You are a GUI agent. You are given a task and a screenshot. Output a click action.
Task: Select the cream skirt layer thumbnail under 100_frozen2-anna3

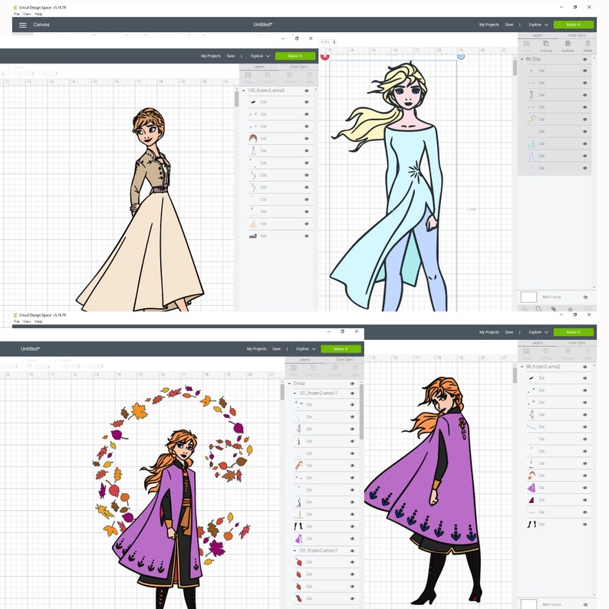tap(253, 224)
